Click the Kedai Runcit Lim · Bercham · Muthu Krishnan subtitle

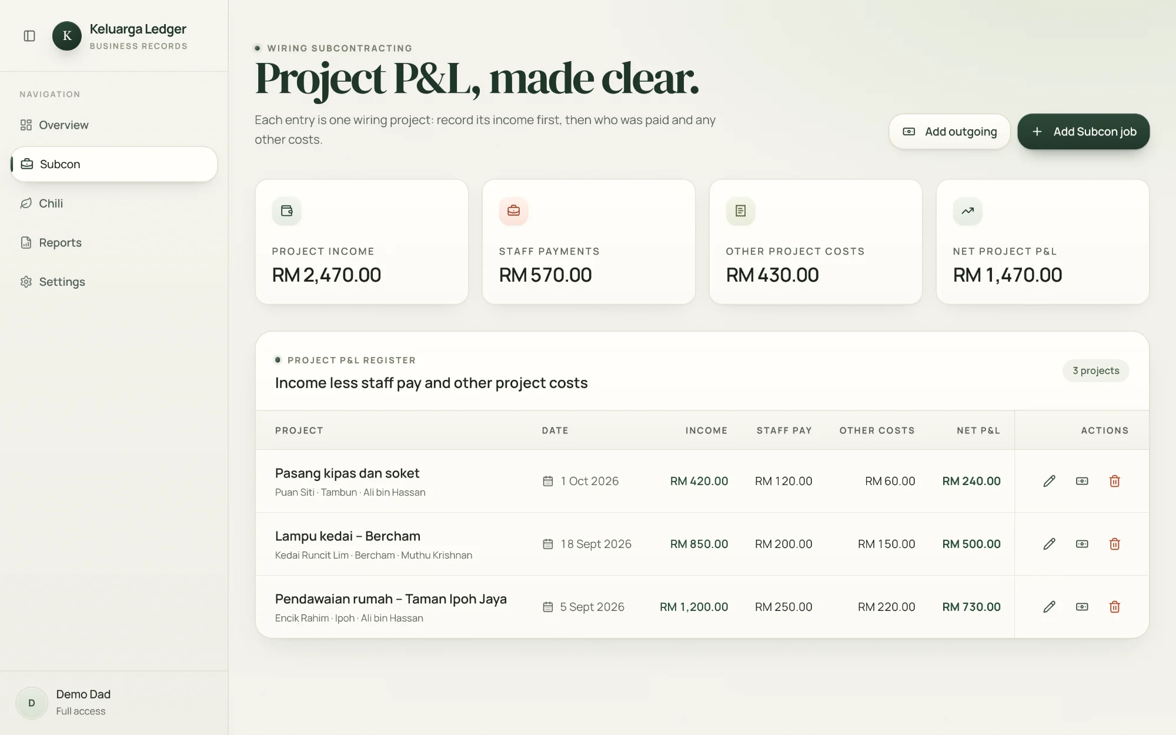pyautogui.click(x=374, y=555)
